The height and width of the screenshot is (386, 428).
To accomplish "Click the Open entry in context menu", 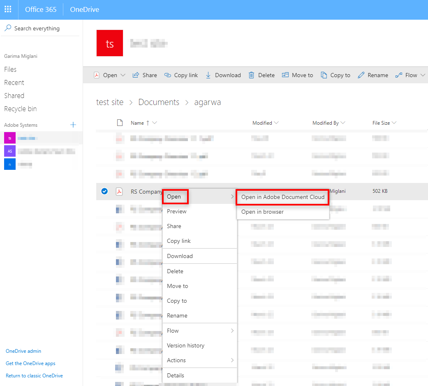I will pyautogui.click(x=200, y=196).
